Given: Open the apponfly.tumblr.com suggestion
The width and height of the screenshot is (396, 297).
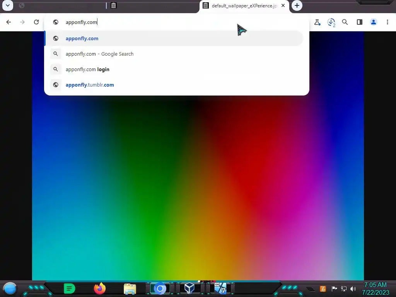Looking at the screenshot, I should [x=174, y=85].
